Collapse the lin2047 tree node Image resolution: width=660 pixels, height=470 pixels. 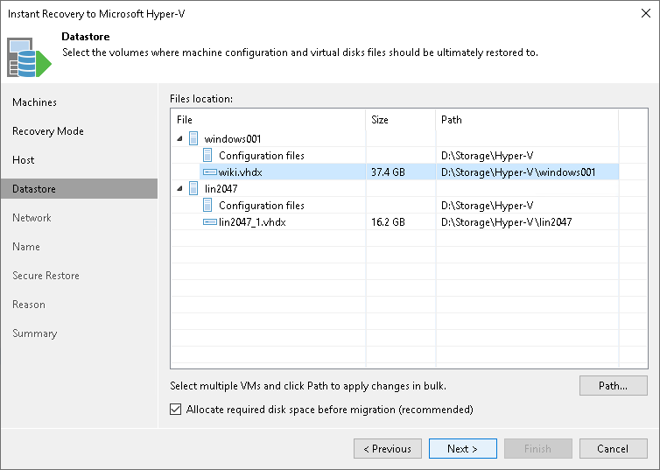[x=179, y=188]
